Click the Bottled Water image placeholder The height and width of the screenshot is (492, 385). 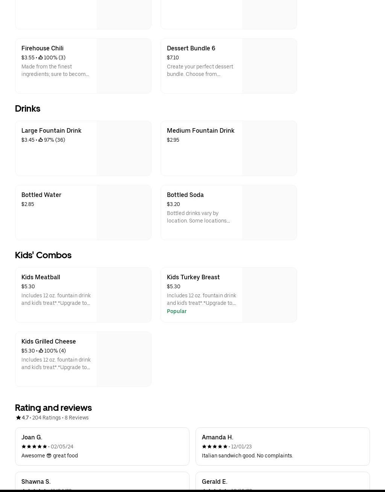pos(124,212)
